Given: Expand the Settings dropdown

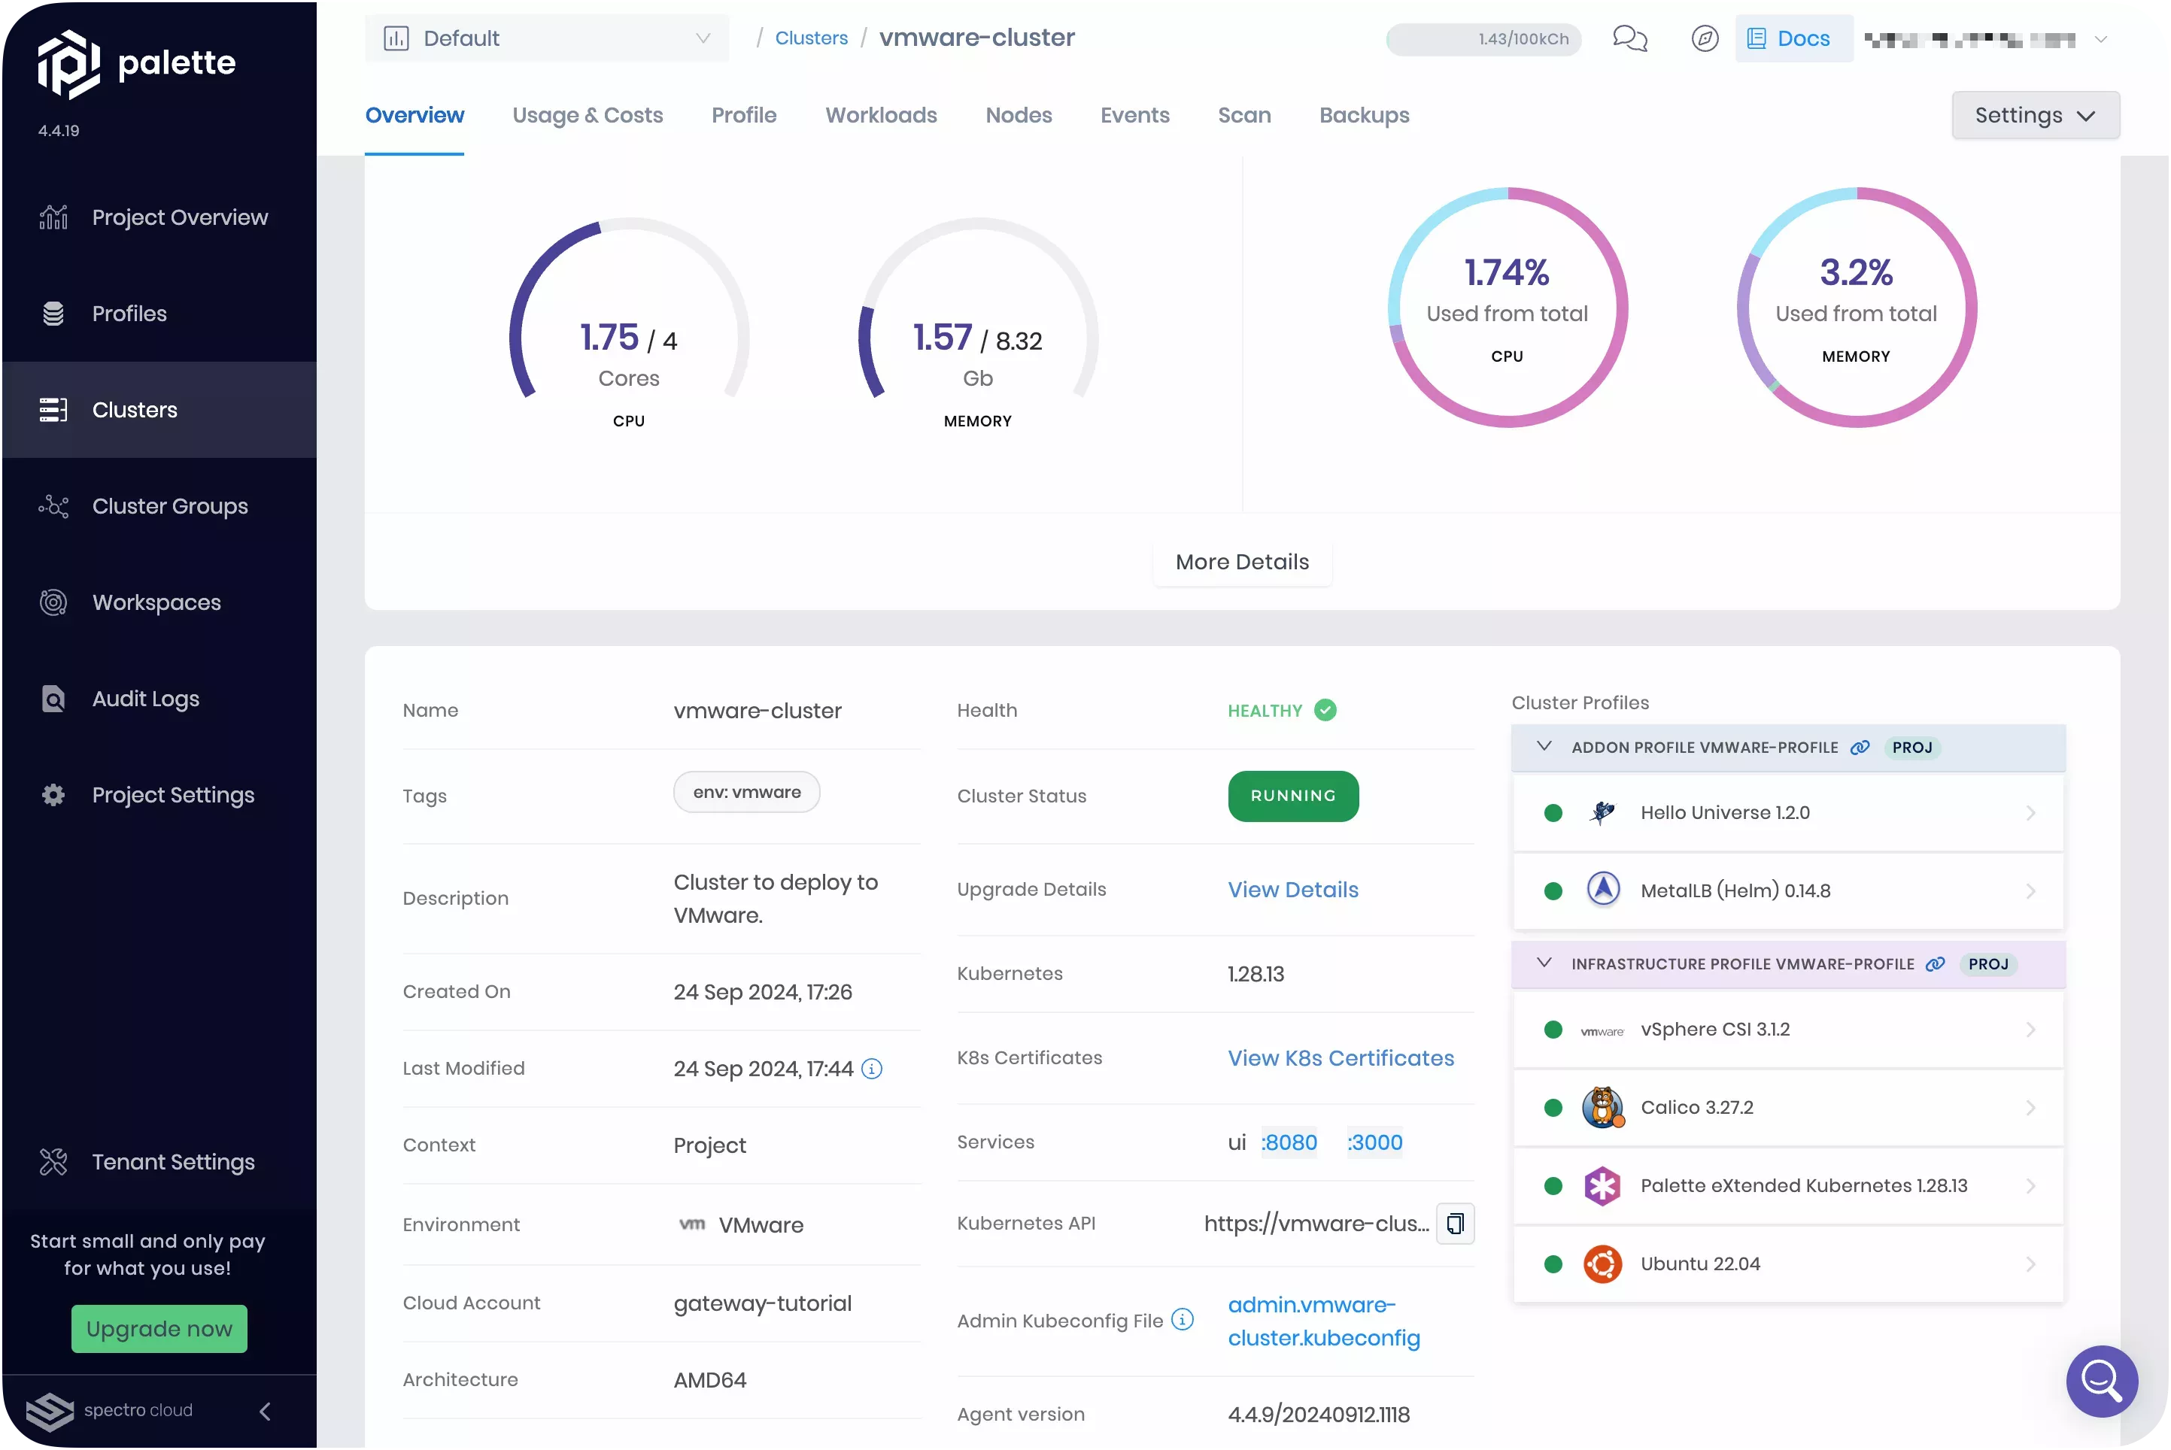Looking at the screenshot, I should pos(2035,114).
